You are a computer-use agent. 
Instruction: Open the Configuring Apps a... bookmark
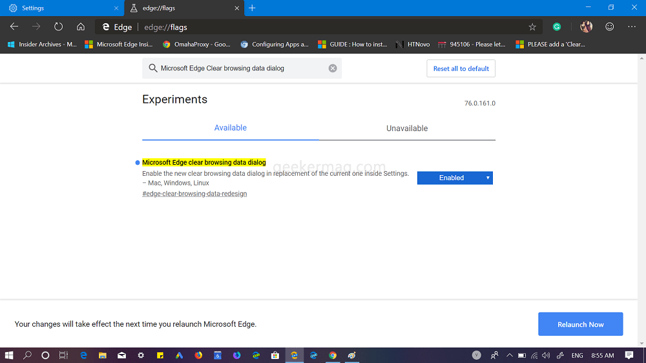(x=275, y=45)
